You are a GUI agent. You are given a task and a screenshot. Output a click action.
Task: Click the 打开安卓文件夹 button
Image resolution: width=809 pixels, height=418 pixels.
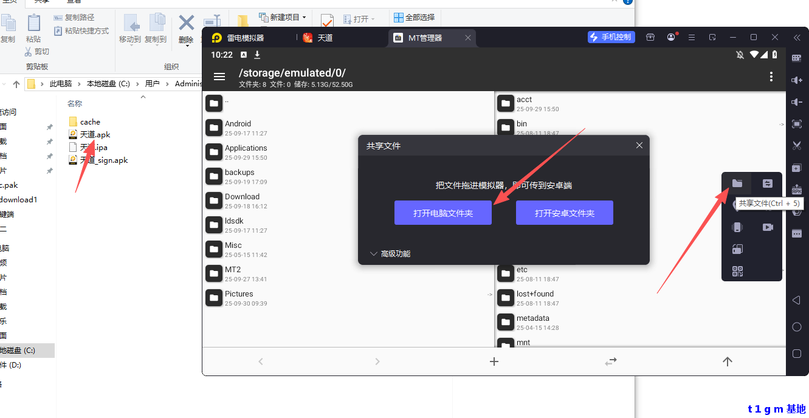[x=564, y=213]
